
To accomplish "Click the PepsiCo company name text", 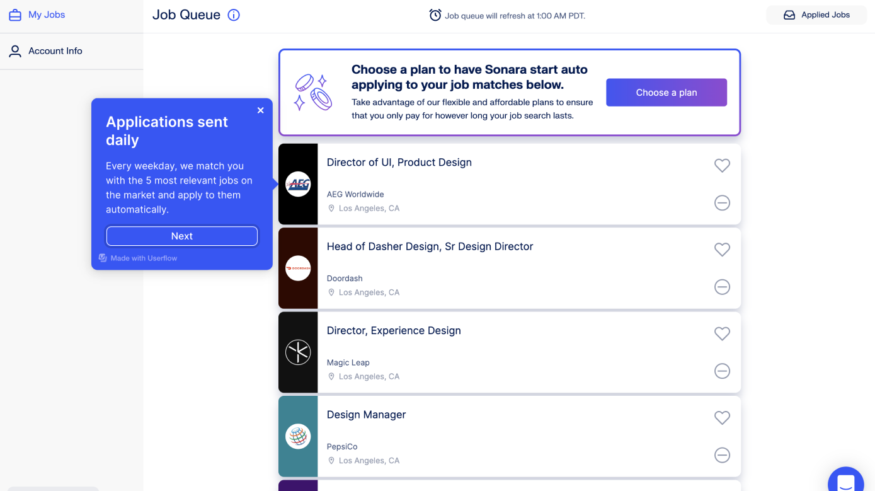I will [342, 447].
